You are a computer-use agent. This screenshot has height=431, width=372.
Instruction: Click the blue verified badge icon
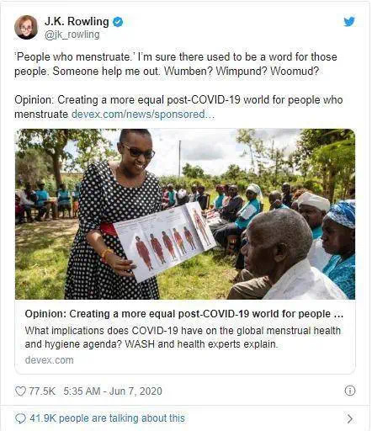point(118,22)
